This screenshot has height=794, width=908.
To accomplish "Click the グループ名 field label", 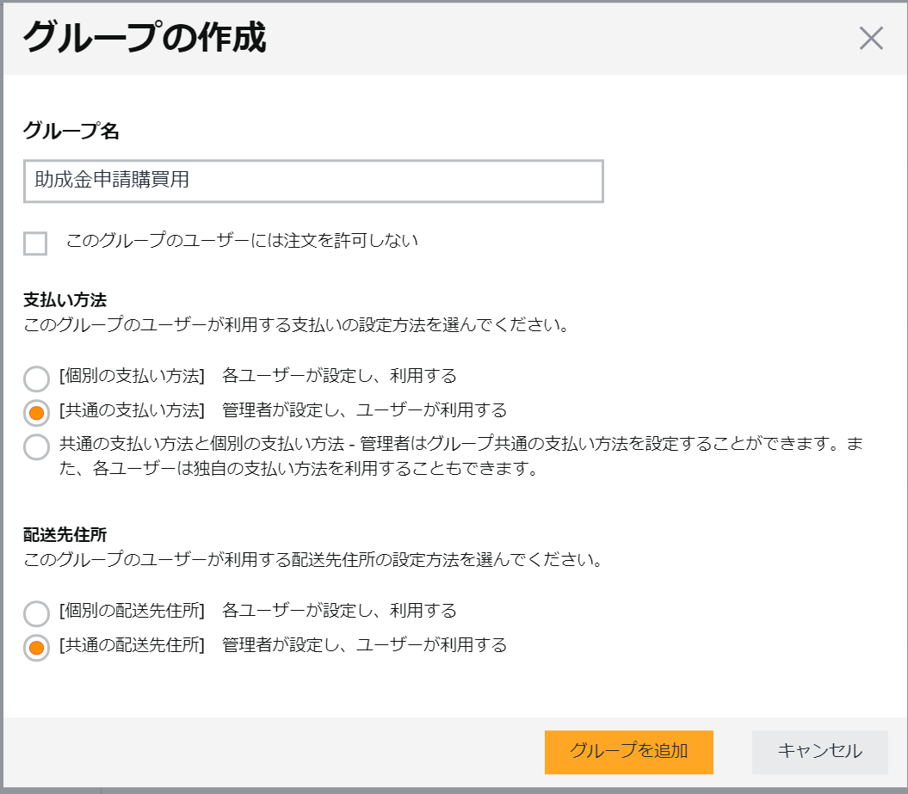I will 52,125.
